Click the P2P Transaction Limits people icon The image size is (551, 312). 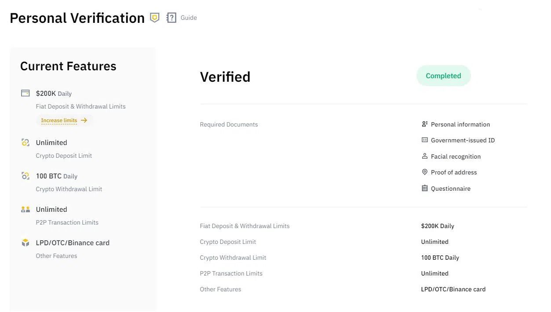[x=26, y=209]
